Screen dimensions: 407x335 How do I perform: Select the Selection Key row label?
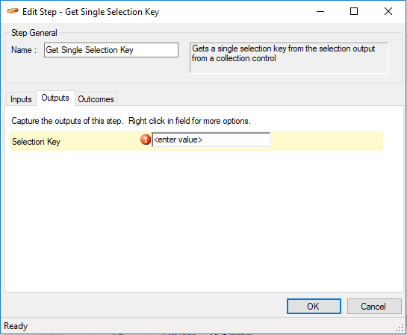point(36,142)
